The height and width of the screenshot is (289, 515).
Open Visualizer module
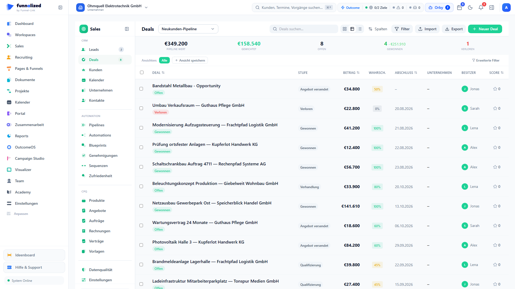tap(34, 170)
